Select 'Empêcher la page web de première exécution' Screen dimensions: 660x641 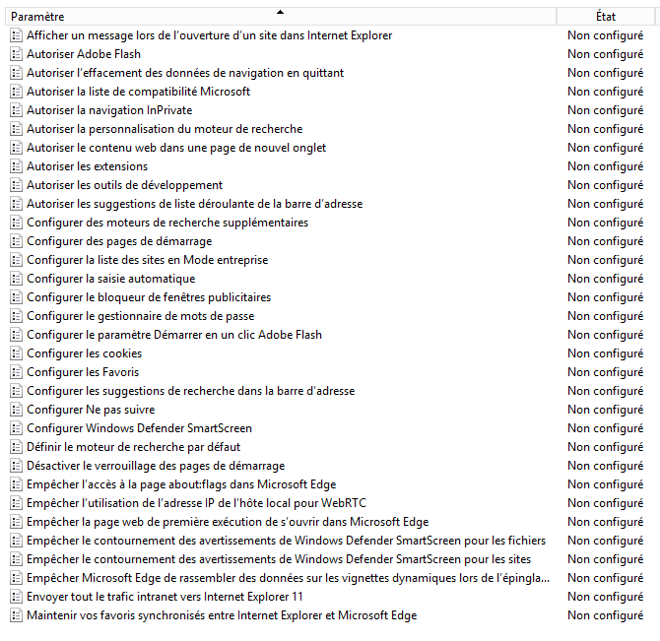click(228, 522)
